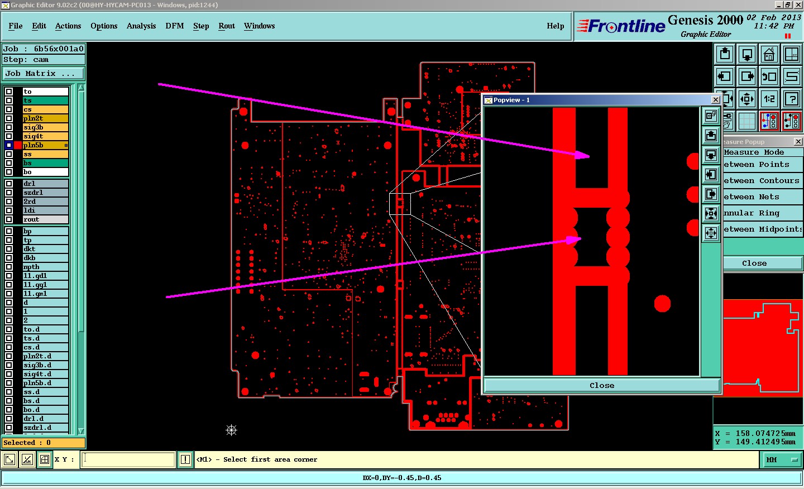
Task: Open the Options menu
Action: [x=104, y=26]
